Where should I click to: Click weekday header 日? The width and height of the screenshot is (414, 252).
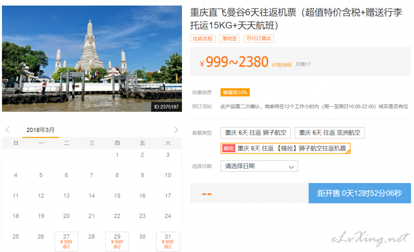(16, 143)
